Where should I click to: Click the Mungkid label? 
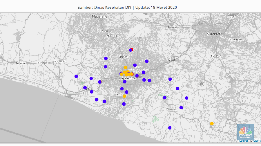coord(106,31)
